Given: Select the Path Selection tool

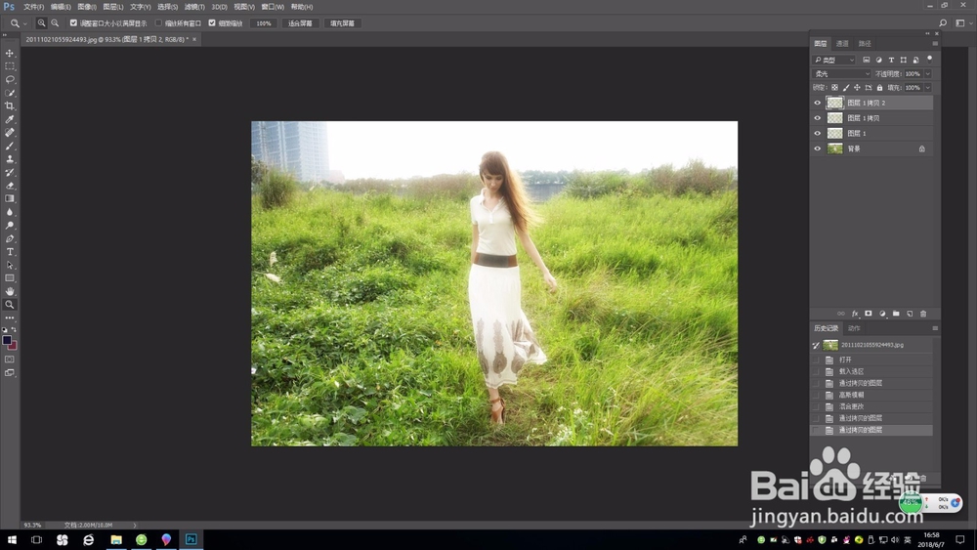Looking at the screenshot, I should pos(10,266).
